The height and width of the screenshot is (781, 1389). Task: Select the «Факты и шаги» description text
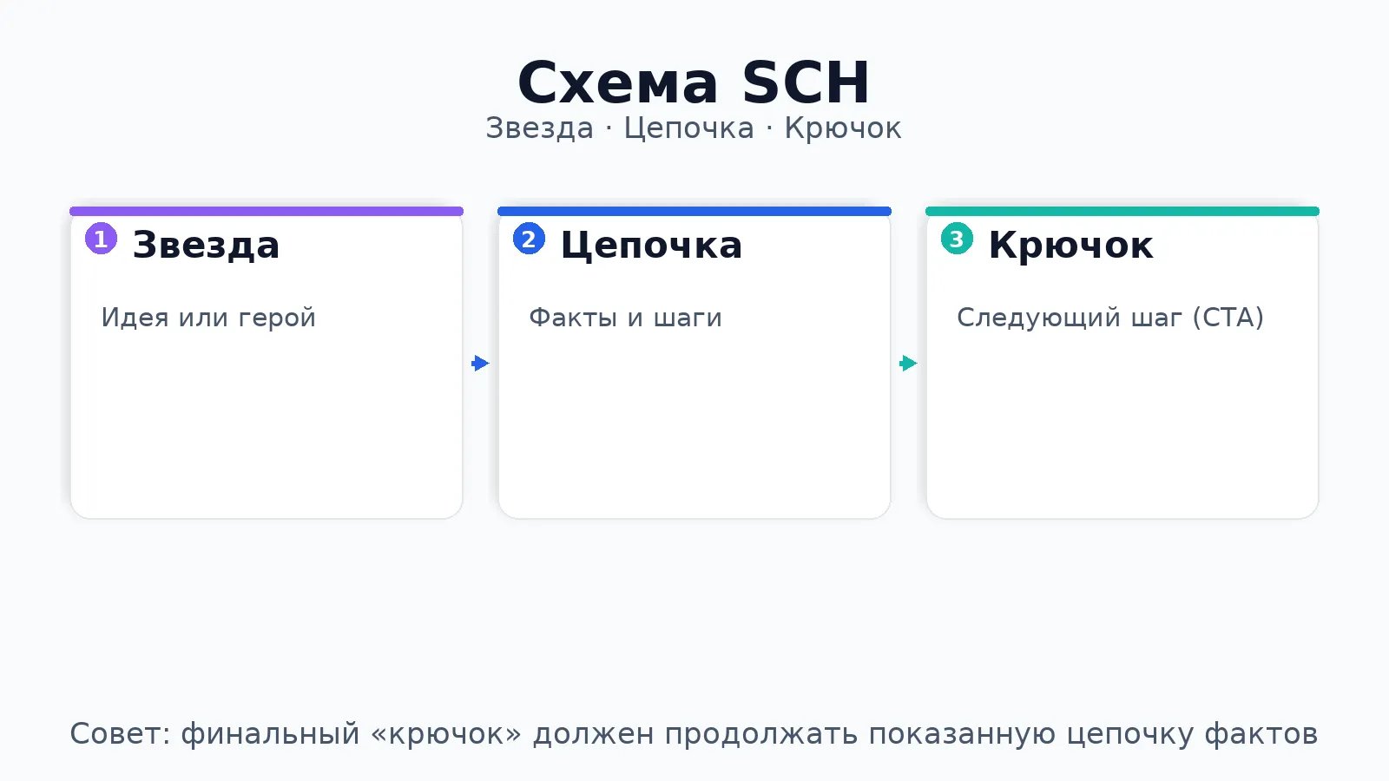click(x=625, y=318)
